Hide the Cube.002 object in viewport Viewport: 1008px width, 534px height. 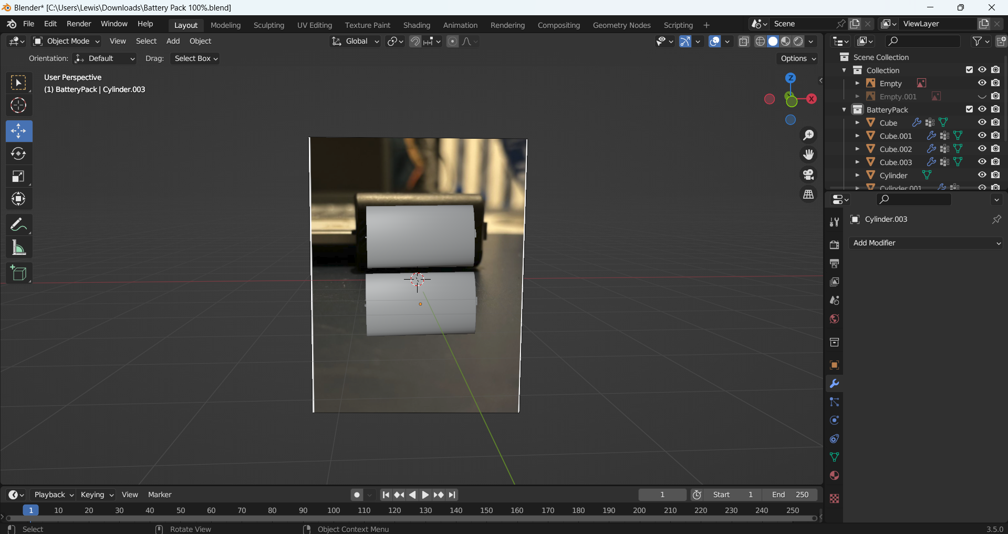point(982,149)
